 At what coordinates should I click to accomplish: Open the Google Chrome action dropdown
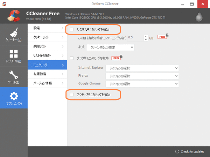point(142,84)
